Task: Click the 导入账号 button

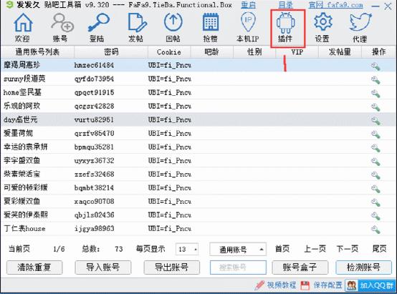Action: click(x=102, y=268)
